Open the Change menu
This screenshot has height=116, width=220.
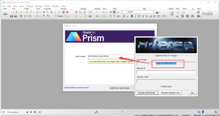[30, 6]
